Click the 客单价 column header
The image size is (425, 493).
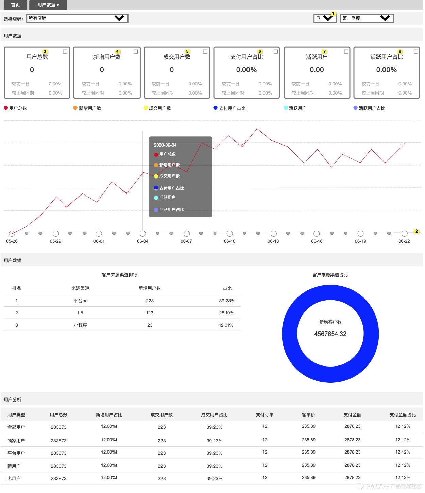pyautogui.click(x=308, y=415)
